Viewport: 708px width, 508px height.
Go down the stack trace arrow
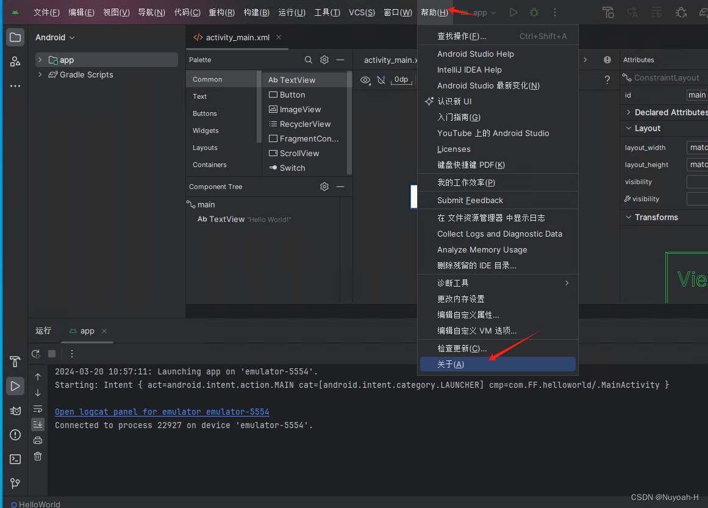tap(38, 393)
